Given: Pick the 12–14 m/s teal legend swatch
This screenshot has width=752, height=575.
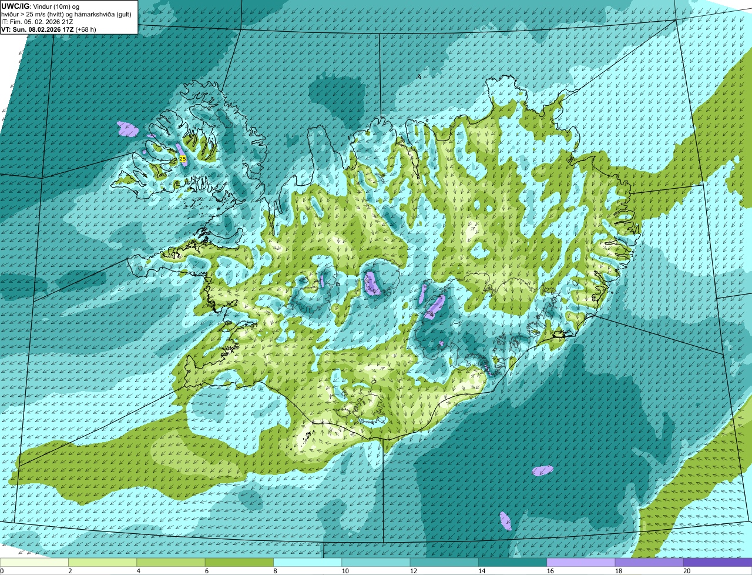Looking at the screenshot, I should click(444, 562).
